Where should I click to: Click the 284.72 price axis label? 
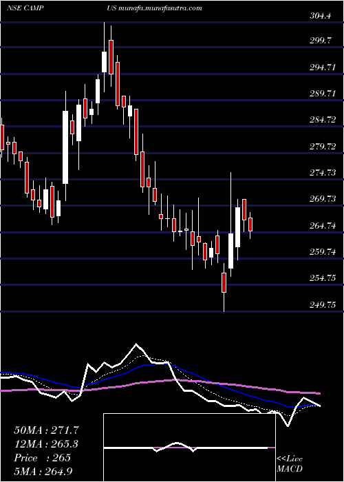click(323, 120)
